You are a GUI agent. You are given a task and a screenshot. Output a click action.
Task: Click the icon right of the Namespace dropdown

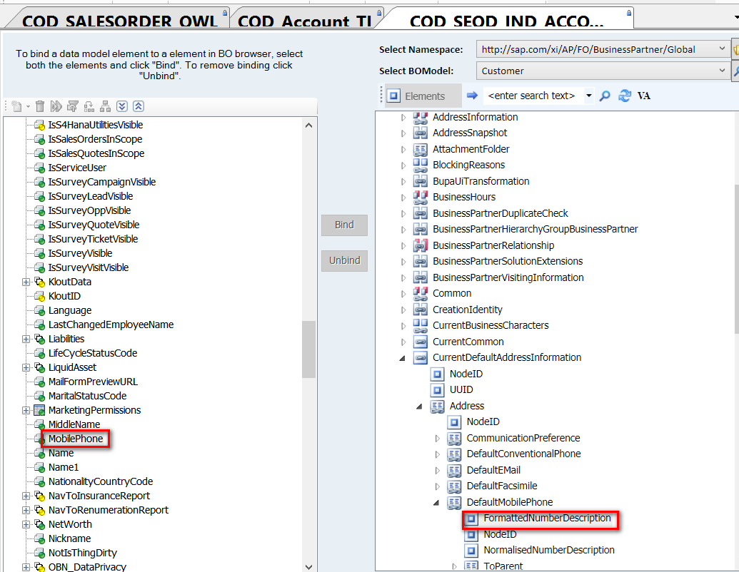tap(735, 49)
